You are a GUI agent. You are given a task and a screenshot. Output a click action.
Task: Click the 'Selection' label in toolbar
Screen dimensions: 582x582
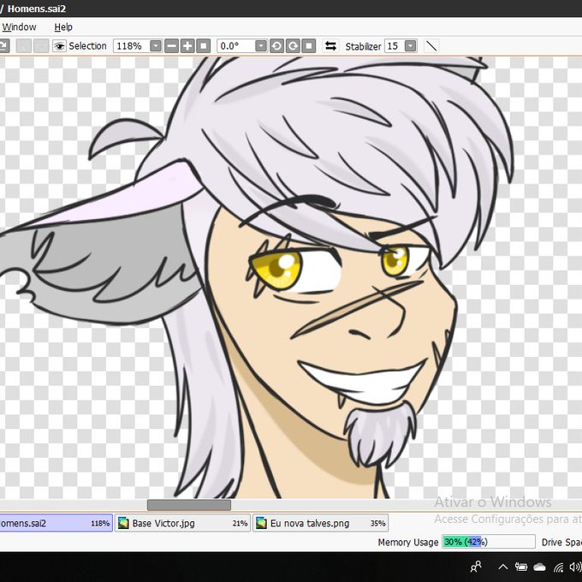click(x=87, y=46)
